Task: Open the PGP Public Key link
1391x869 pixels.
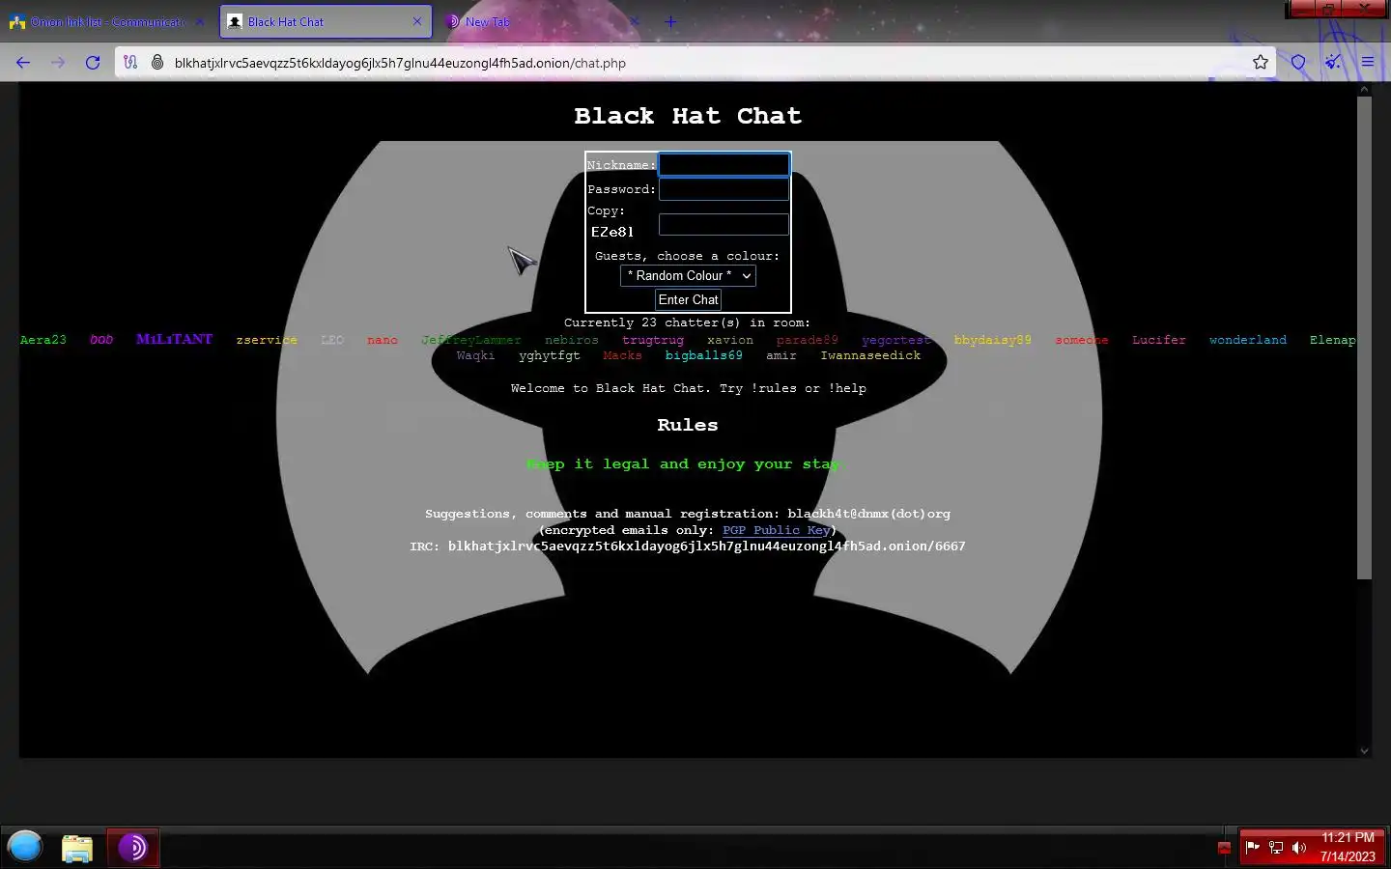Action: [776, 530]
